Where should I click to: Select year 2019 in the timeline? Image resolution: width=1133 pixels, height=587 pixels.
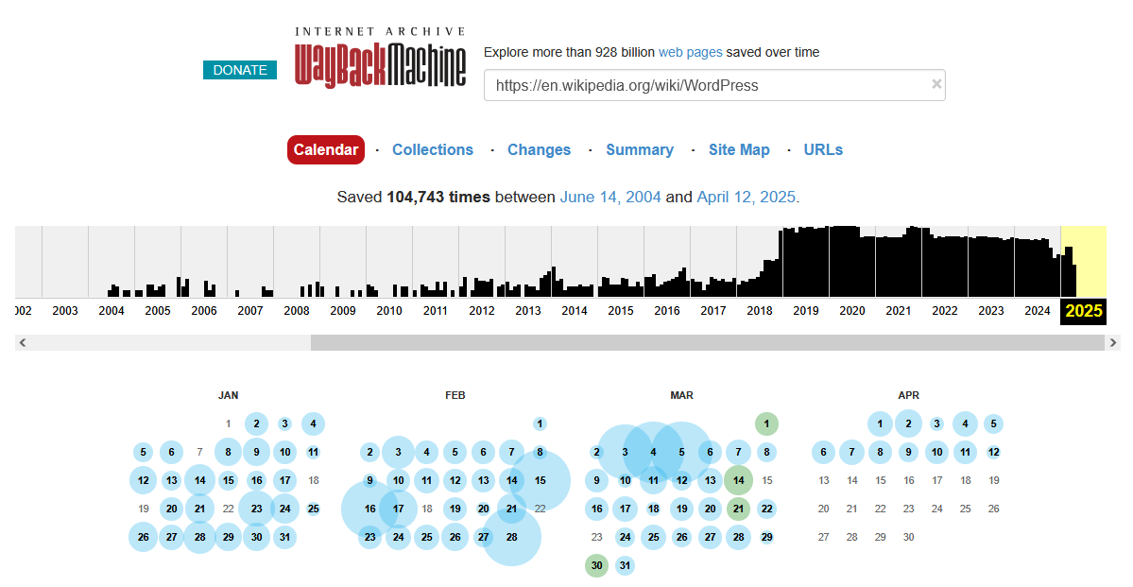click(x=806, y=311)
